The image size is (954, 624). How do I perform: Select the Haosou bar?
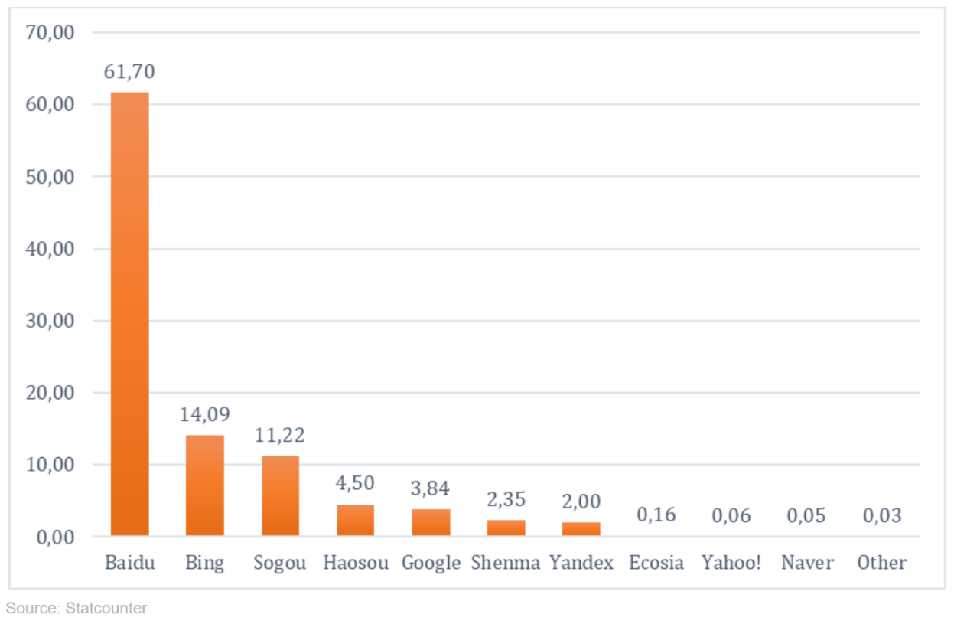coord(356,520)
